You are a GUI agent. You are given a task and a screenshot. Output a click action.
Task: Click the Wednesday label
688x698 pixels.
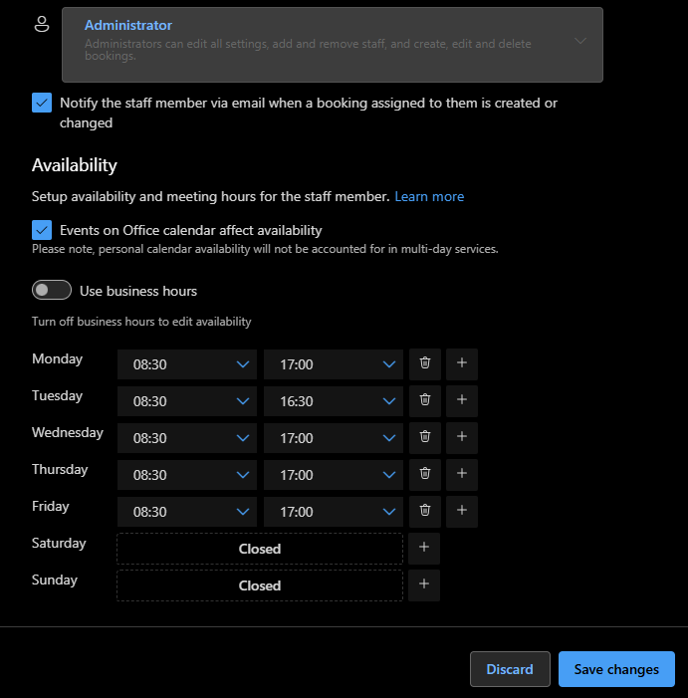(x=68, y=433)
